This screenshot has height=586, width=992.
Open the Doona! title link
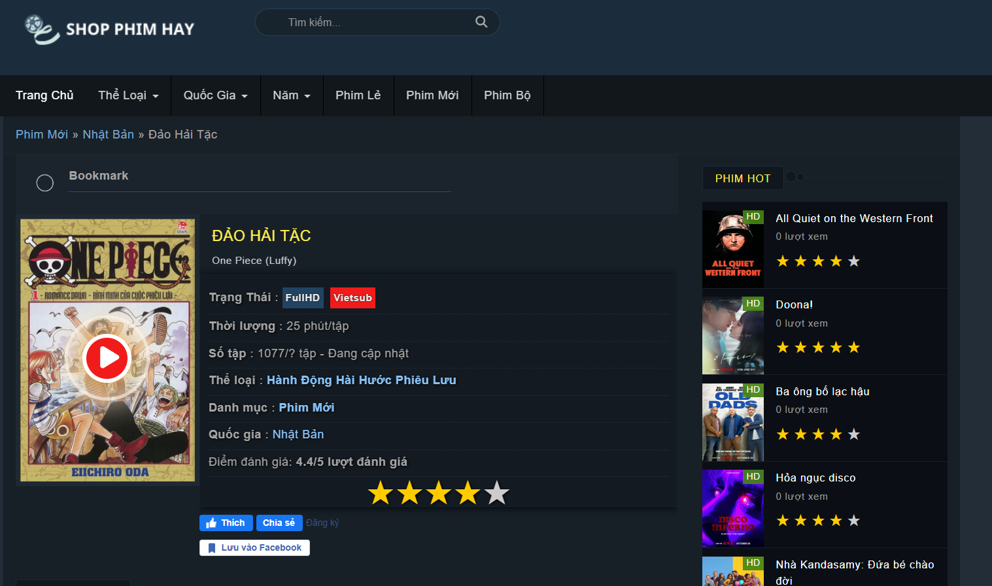tap(795, 304)
